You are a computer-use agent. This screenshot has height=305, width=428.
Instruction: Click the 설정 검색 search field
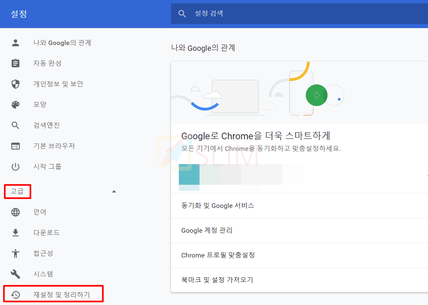(x=299, y=14)
